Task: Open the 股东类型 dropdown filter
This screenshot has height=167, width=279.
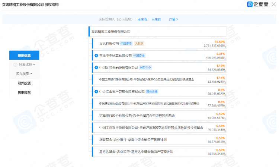Action: 24,74
